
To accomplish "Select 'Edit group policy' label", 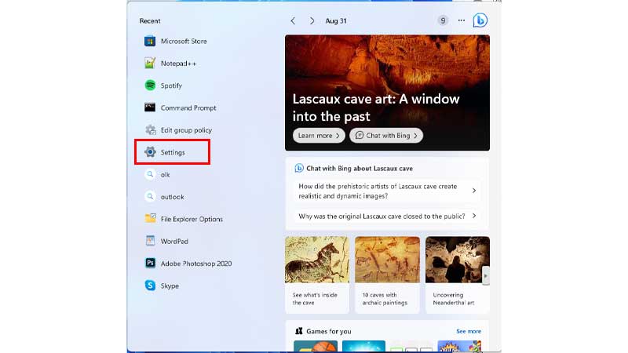I will coord(186,130).
